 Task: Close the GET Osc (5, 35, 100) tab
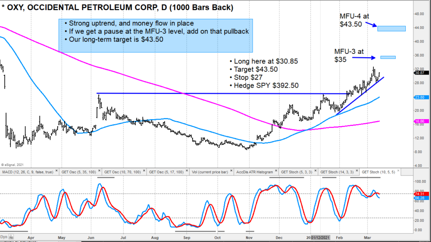(99, 171)
